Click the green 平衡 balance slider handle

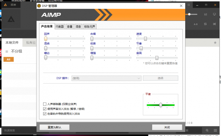161,105
